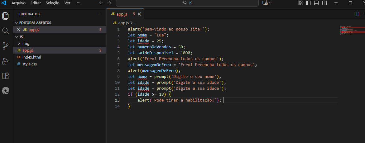Image resolution: width=365 pixels, height=143 pixels.
Task: Navigate back with the left arrow
Action: (x=101, y=3)
